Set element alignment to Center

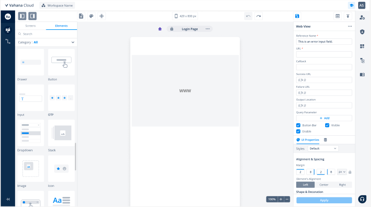pos(324,185)
